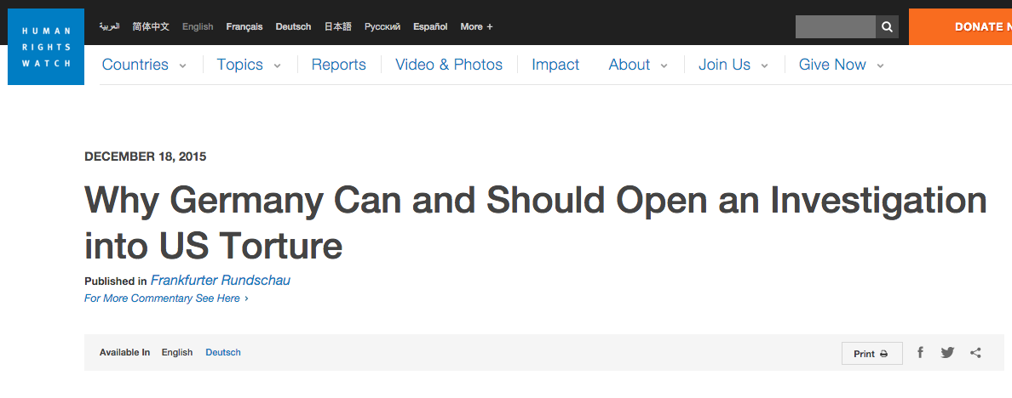Expand the Countries dropdown menu
The image size is (1012, 398).
[x=143, y=65]
